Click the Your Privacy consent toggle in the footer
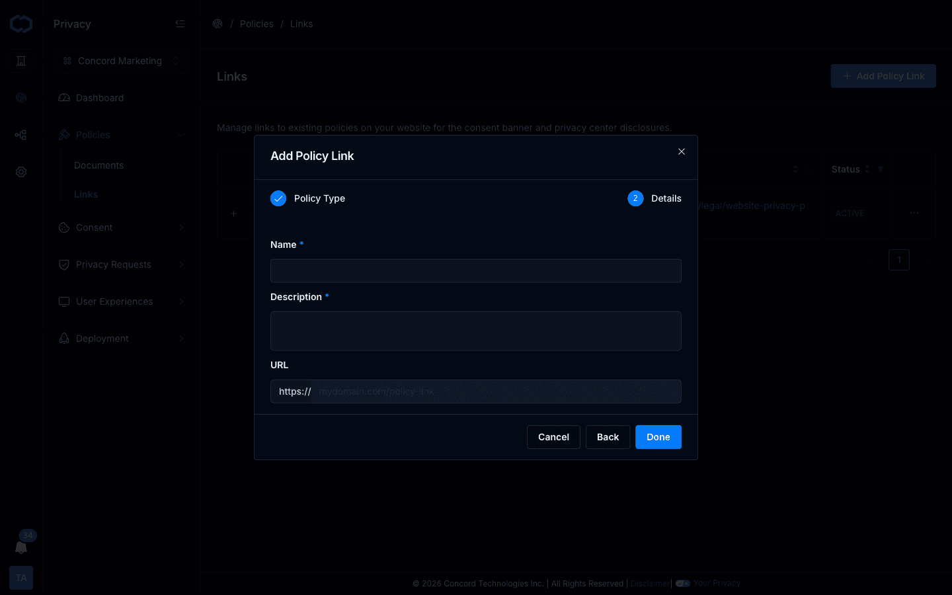The image size is (952, 595). [x=682, y=583]
